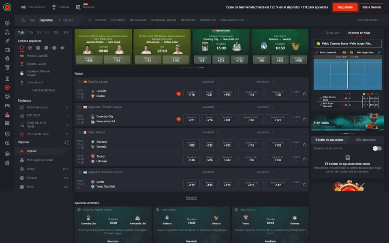Open the gamepad esports icon in sidebar

point(7,105)
